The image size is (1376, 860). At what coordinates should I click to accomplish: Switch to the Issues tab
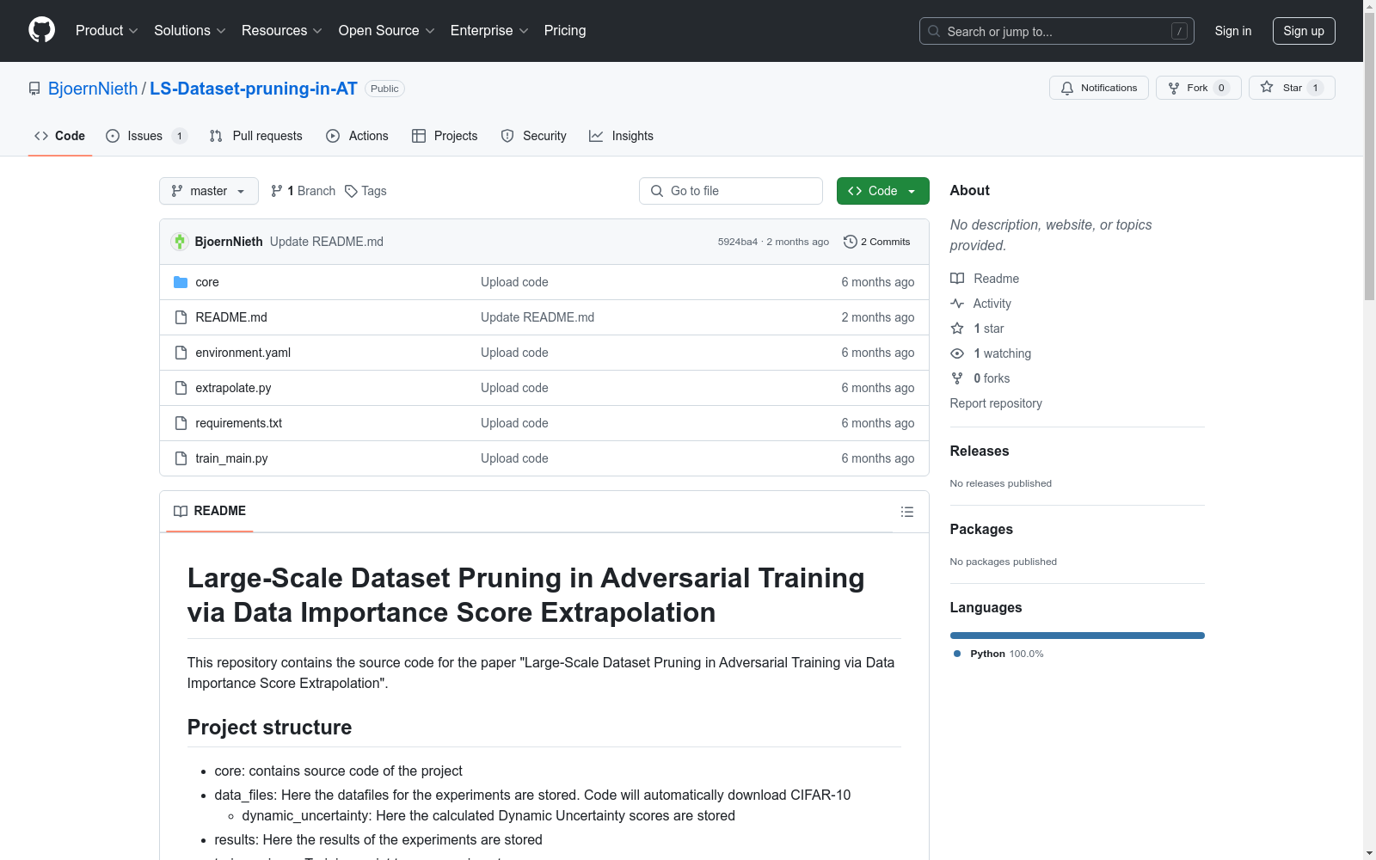146,136
